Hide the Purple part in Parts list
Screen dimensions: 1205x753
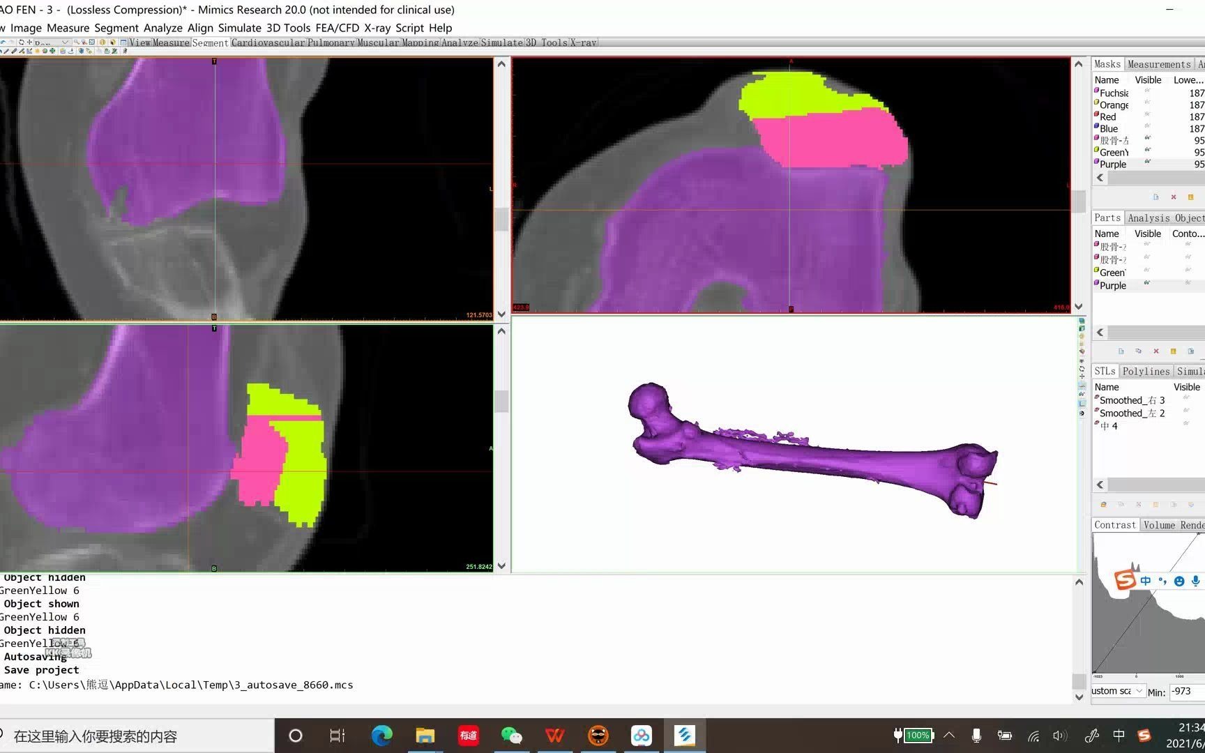pos(1147,284)
